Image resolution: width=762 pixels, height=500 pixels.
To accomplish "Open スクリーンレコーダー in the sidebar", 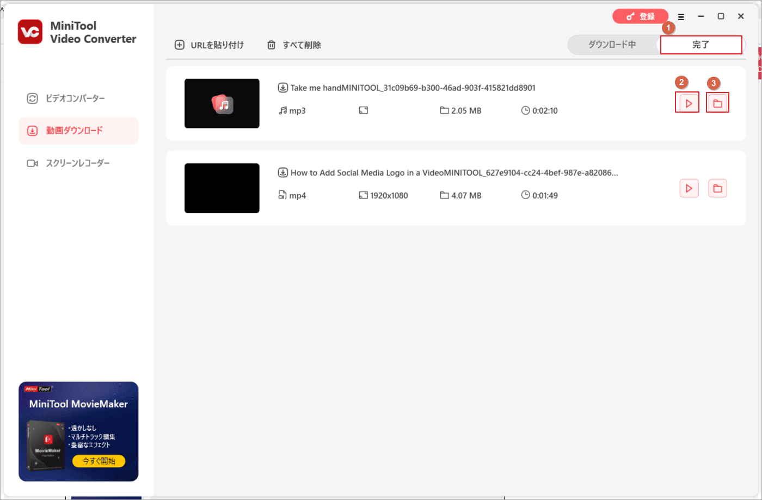I will [78, 163].
